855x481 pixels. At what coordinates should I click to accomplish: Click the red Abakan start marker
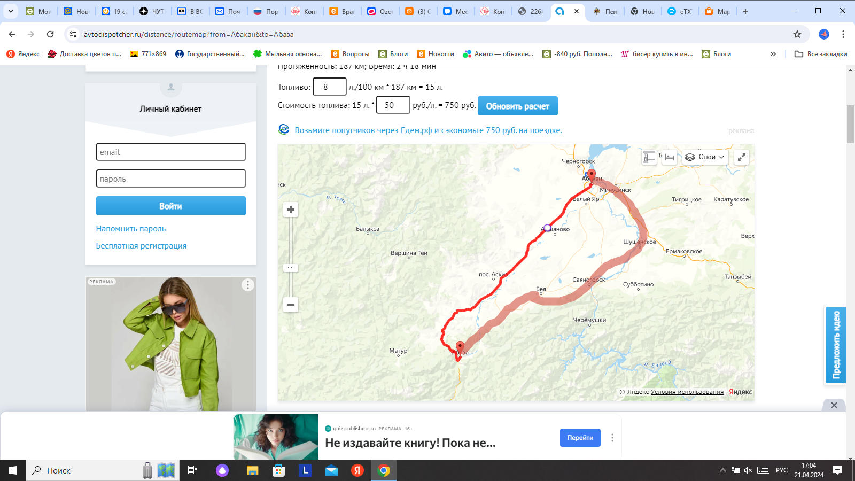tap(592, 176)
